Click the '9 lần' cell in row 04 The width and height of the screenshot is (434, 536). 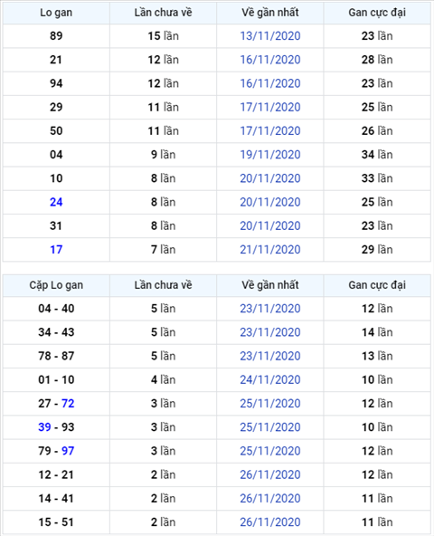164,155
